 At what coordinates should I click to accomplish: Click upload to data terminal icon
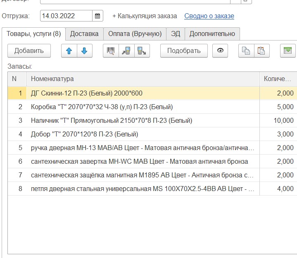coord(141,51)
